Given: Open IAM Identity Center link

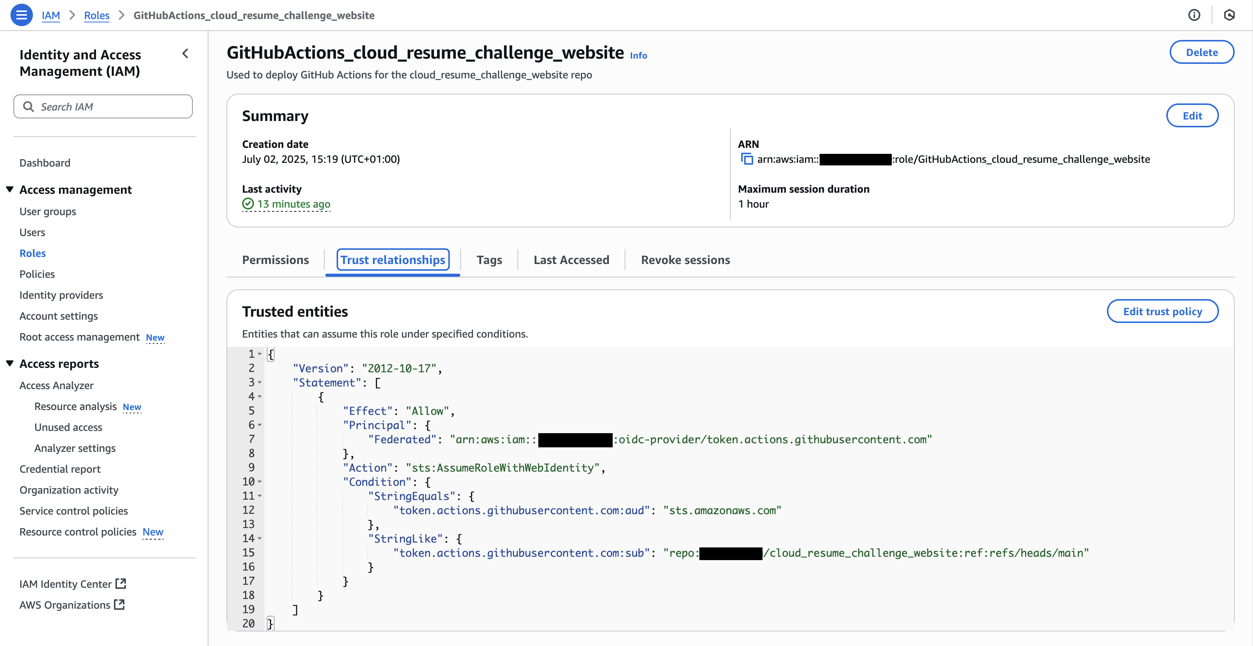Looking at the screenshot, I should click(x=65, y=584).
